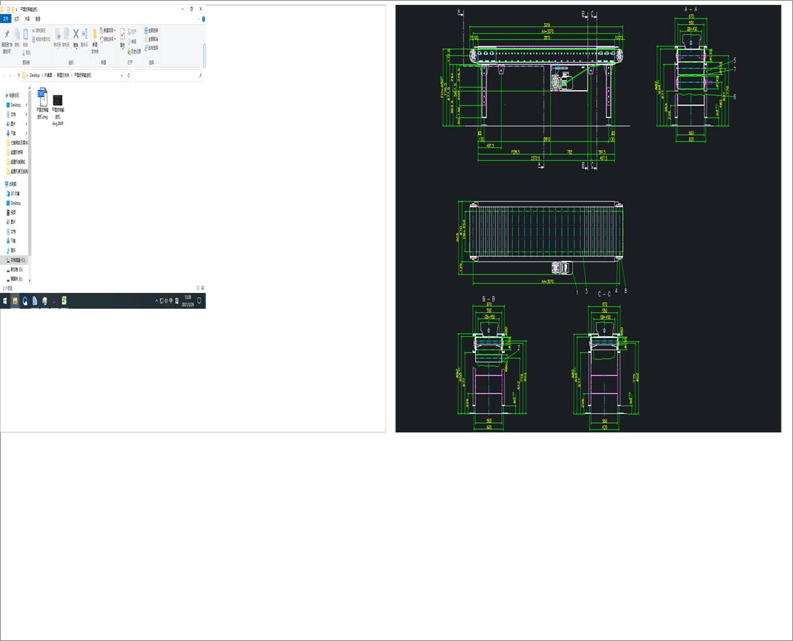
Task: Open the Easy access dropdown in the ribbon
Action: pos(108,39)
